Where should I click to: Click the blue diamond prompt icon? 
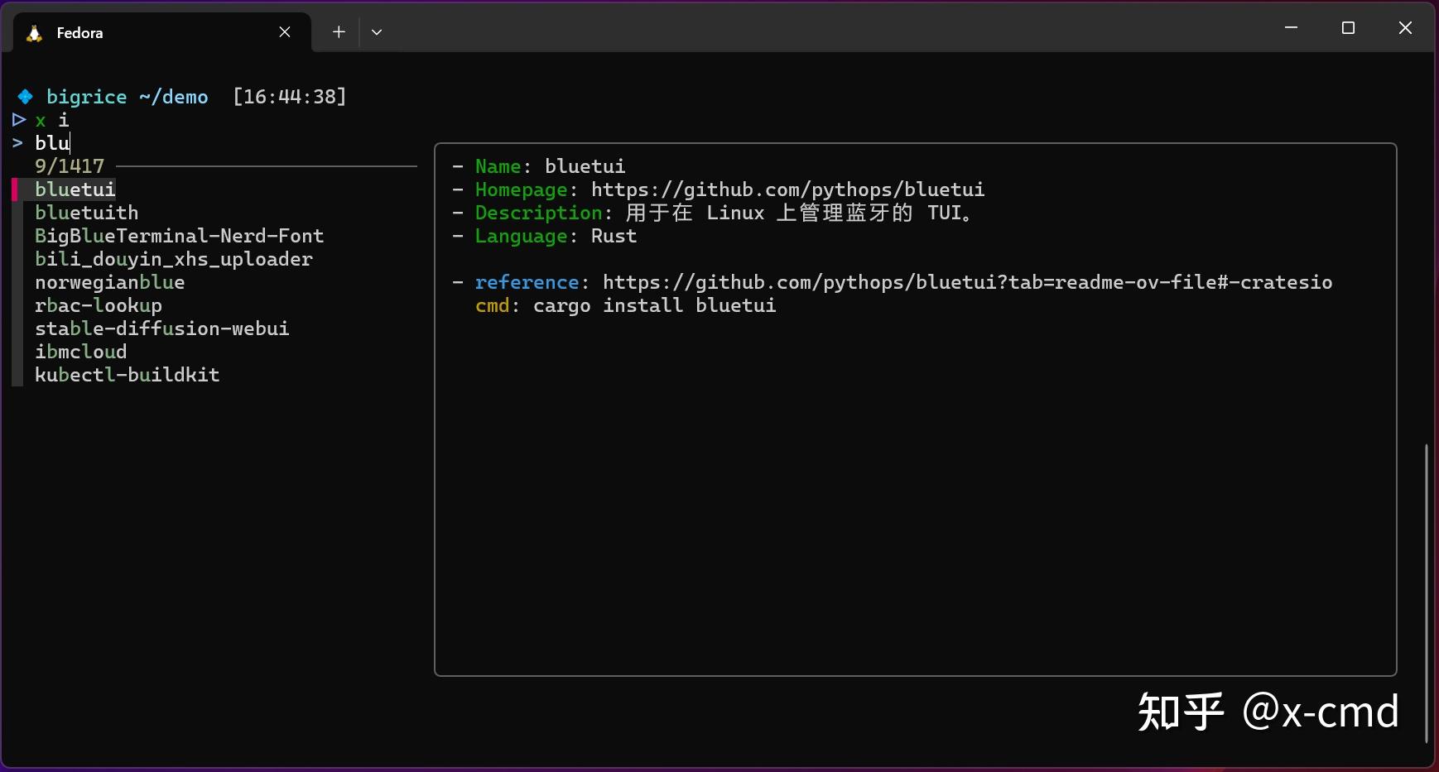click(x=24, y=96)
